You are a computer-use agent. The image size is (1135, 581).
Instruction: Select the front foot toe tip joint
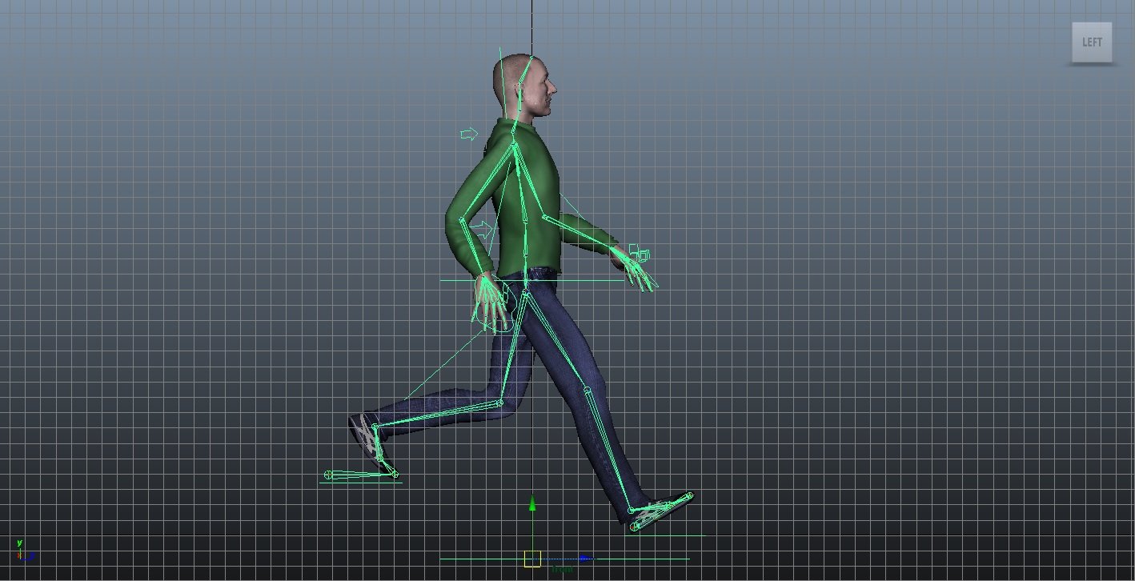click(688, 497)
